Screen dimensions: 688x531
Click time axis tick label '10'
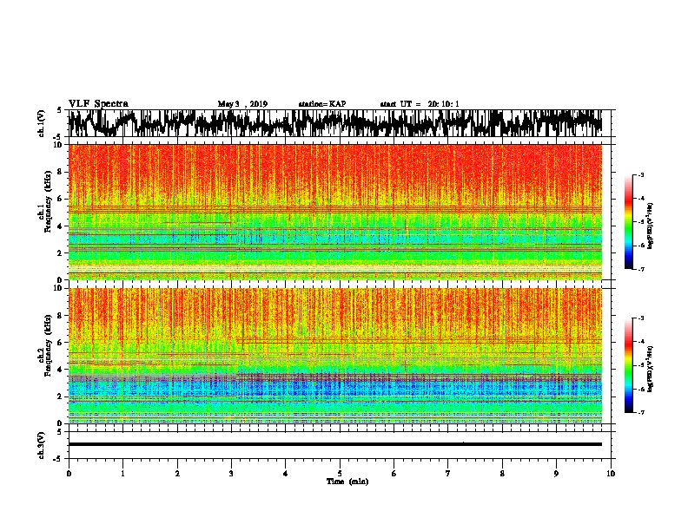tap(611, 474)
